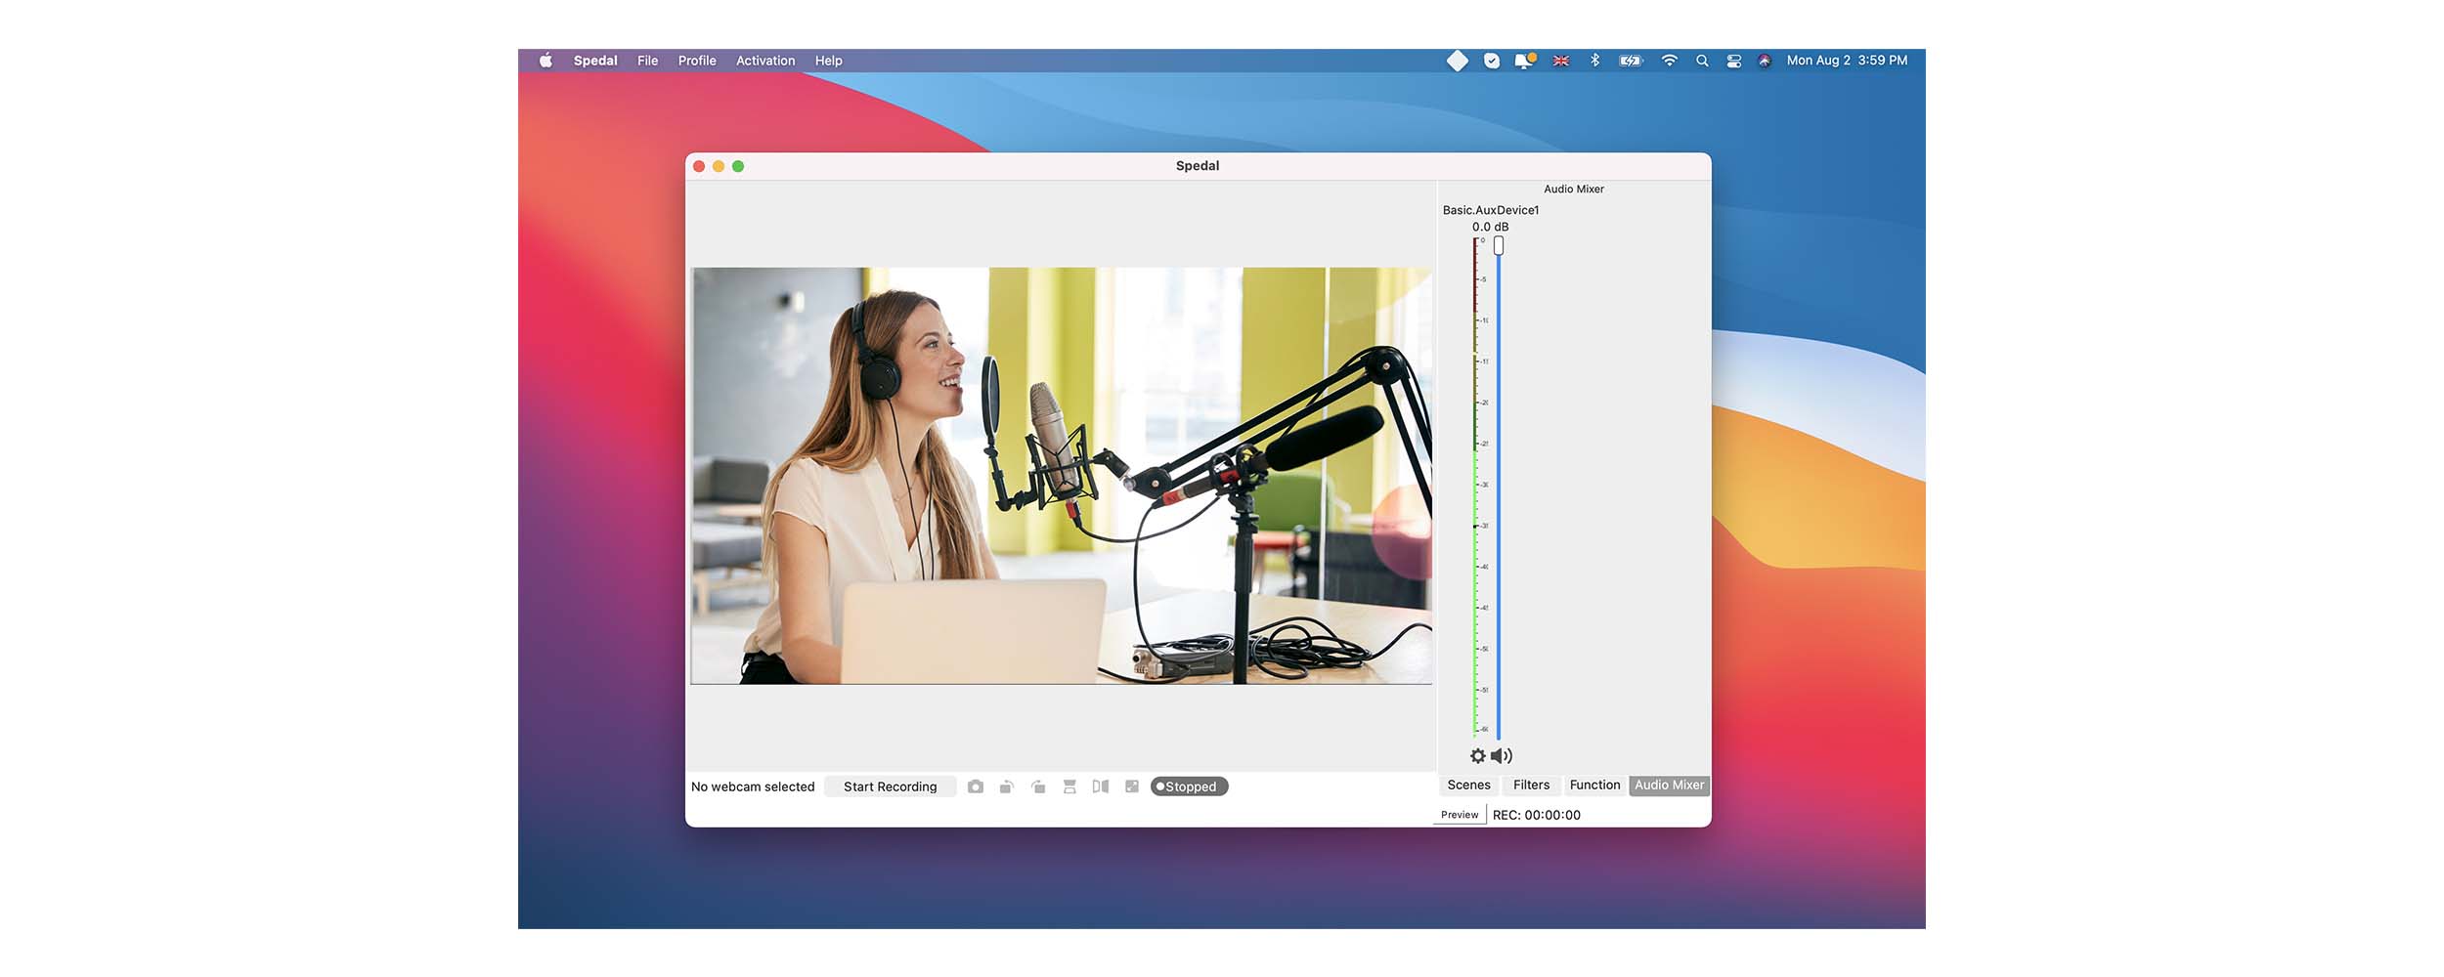
Task: Take a snapshot with the camera icon
Action: click(975, 786)
